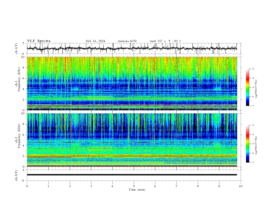This screenshot has width=271, height=209.
Task: Click the ch.2 PSD color scale bar
Action: 247,144
